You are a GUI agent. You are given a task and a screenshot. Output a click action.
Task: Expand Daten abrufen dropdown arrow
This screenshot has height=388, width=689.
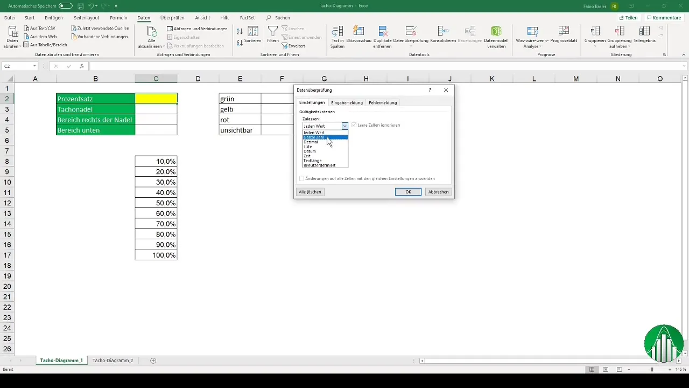click(x=20, y=47)
